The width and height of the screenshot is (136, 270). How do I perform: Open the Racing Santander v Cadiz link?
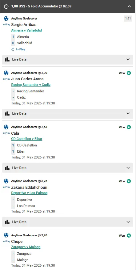click(x=31, y=85)
